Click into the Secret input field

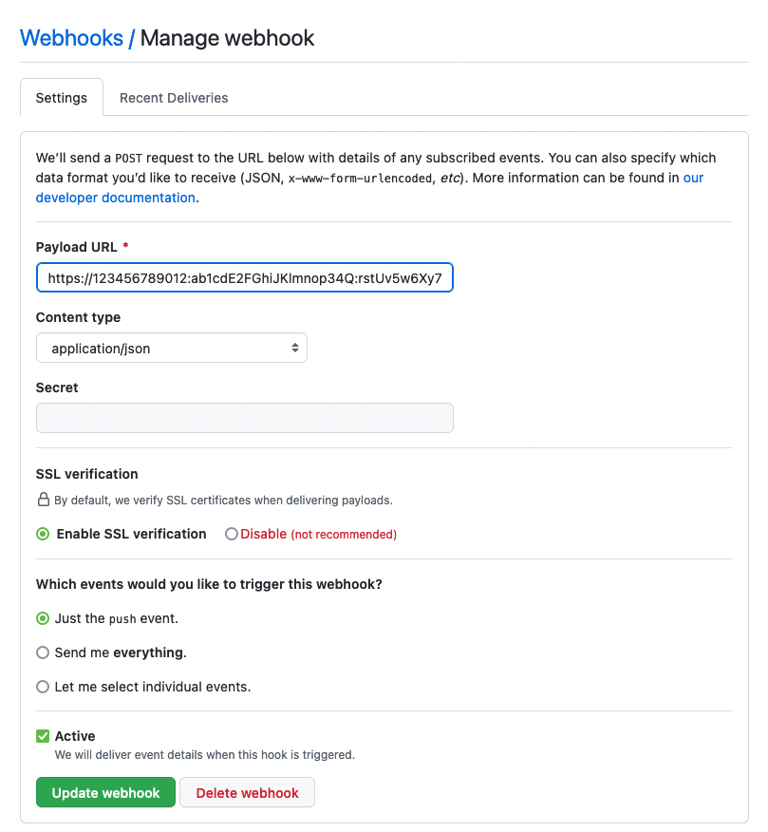[245, 418]
